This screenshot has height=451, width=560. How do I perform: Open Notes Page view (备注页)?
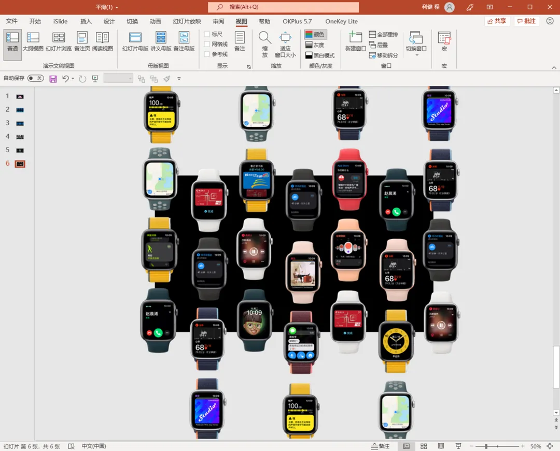tap(82, 42)
